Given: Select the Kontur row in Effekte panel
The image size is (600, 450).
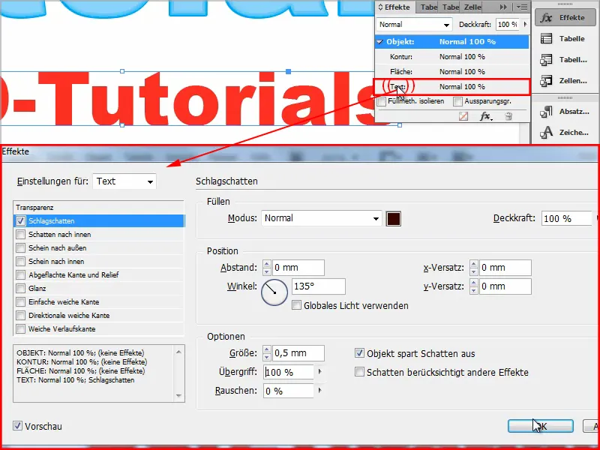Looking at the screenshot, I should [452, 57].
